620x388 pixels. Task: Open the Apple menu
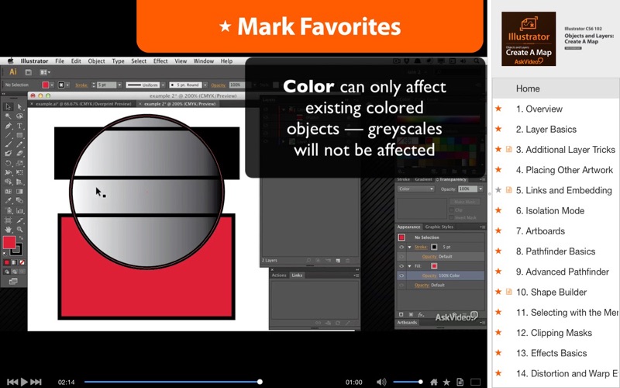[x=11, y=61]
